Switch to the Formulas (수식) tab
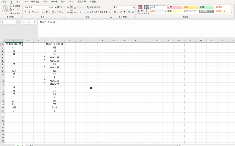The image size is (235, 146). click(x=45, y=2)
